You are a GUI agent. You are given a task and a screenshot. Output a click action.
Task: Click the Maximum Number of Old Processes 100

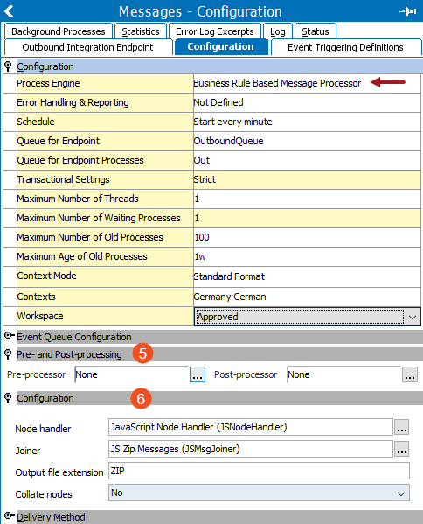202,237
